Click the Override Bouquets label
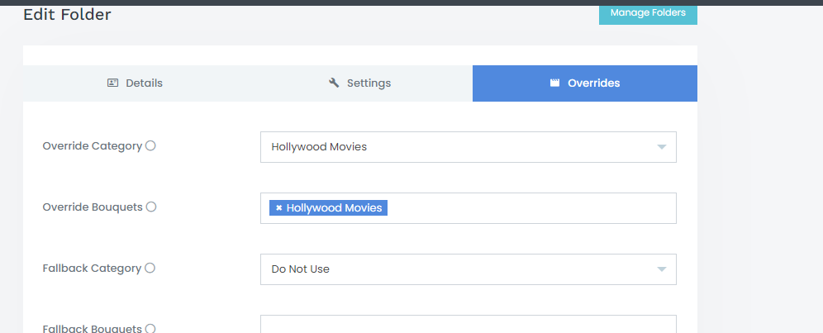Viewport: 823px width, 333px height. coord(93,207)
